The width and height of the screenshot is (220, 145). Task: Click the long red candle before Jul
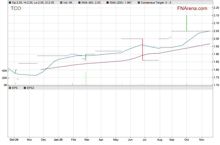tap(142, 49)
